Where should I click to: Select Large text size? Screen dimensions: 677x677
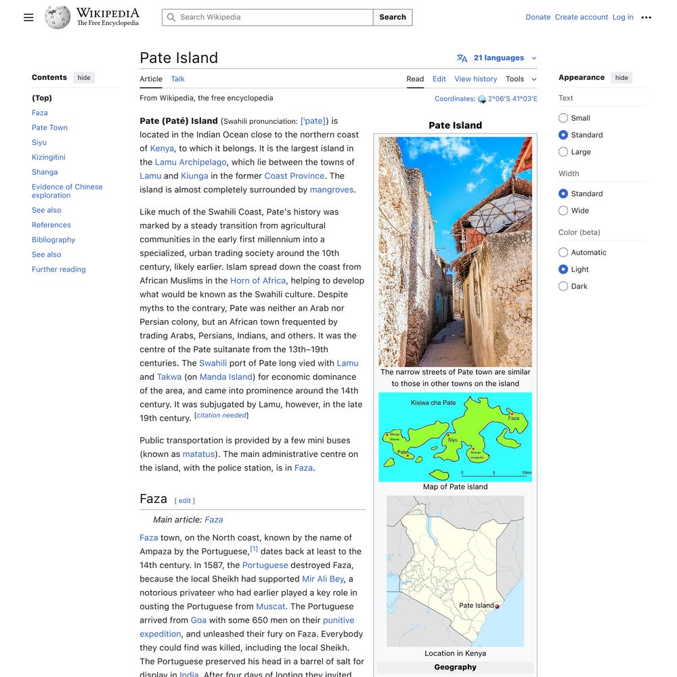tap(563, 152)
